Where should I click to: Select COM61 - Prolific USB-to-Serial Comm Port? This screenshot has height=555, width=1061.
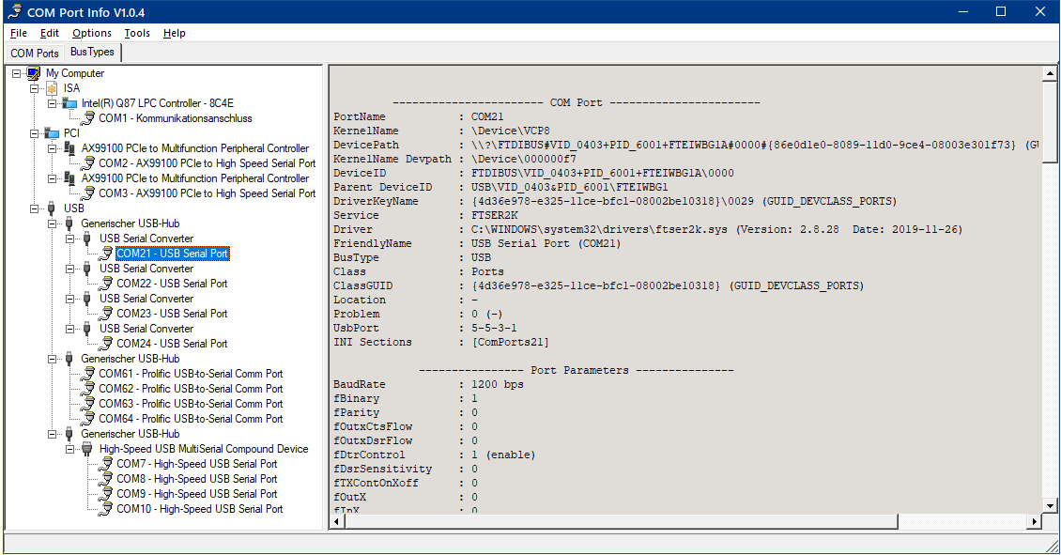[x=191, y=374]
